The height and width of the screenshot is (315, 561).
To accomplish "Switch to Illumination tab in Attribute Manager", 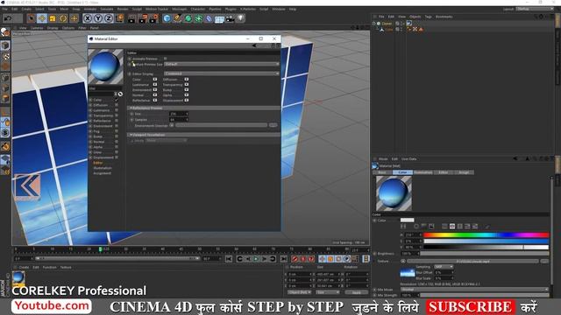I will (423, 172).
